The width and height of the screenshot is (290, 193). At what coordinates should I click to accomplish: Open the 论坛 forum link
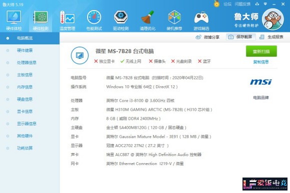227,4
